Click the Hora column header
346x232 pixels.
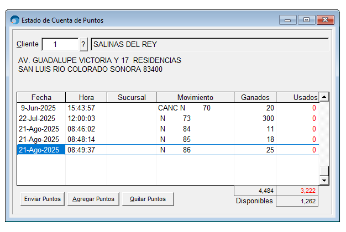tap(86, 97)
